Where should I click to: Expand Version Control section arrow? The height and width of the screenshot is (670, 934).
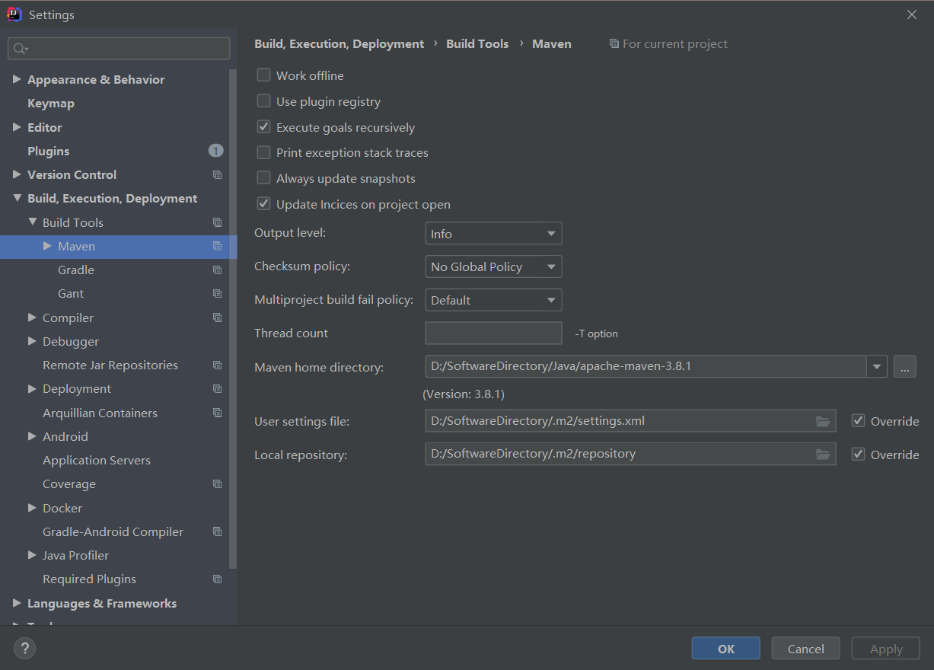pyautogui.click(x=17, y=174)
